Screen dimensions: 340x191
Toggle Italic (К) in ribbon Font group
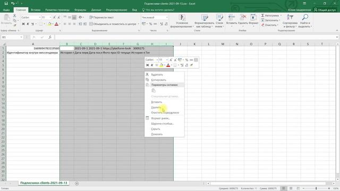point(28,24)
